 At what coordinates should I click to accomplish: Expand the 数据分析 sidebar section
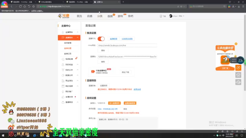(x=77, y=75)
